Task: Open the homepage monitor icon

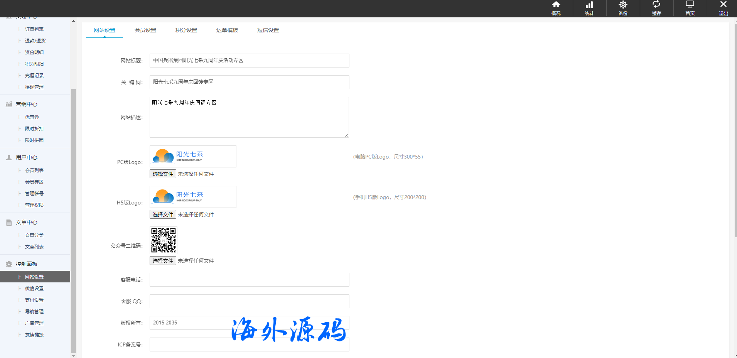Action: (x=690, y=5)
